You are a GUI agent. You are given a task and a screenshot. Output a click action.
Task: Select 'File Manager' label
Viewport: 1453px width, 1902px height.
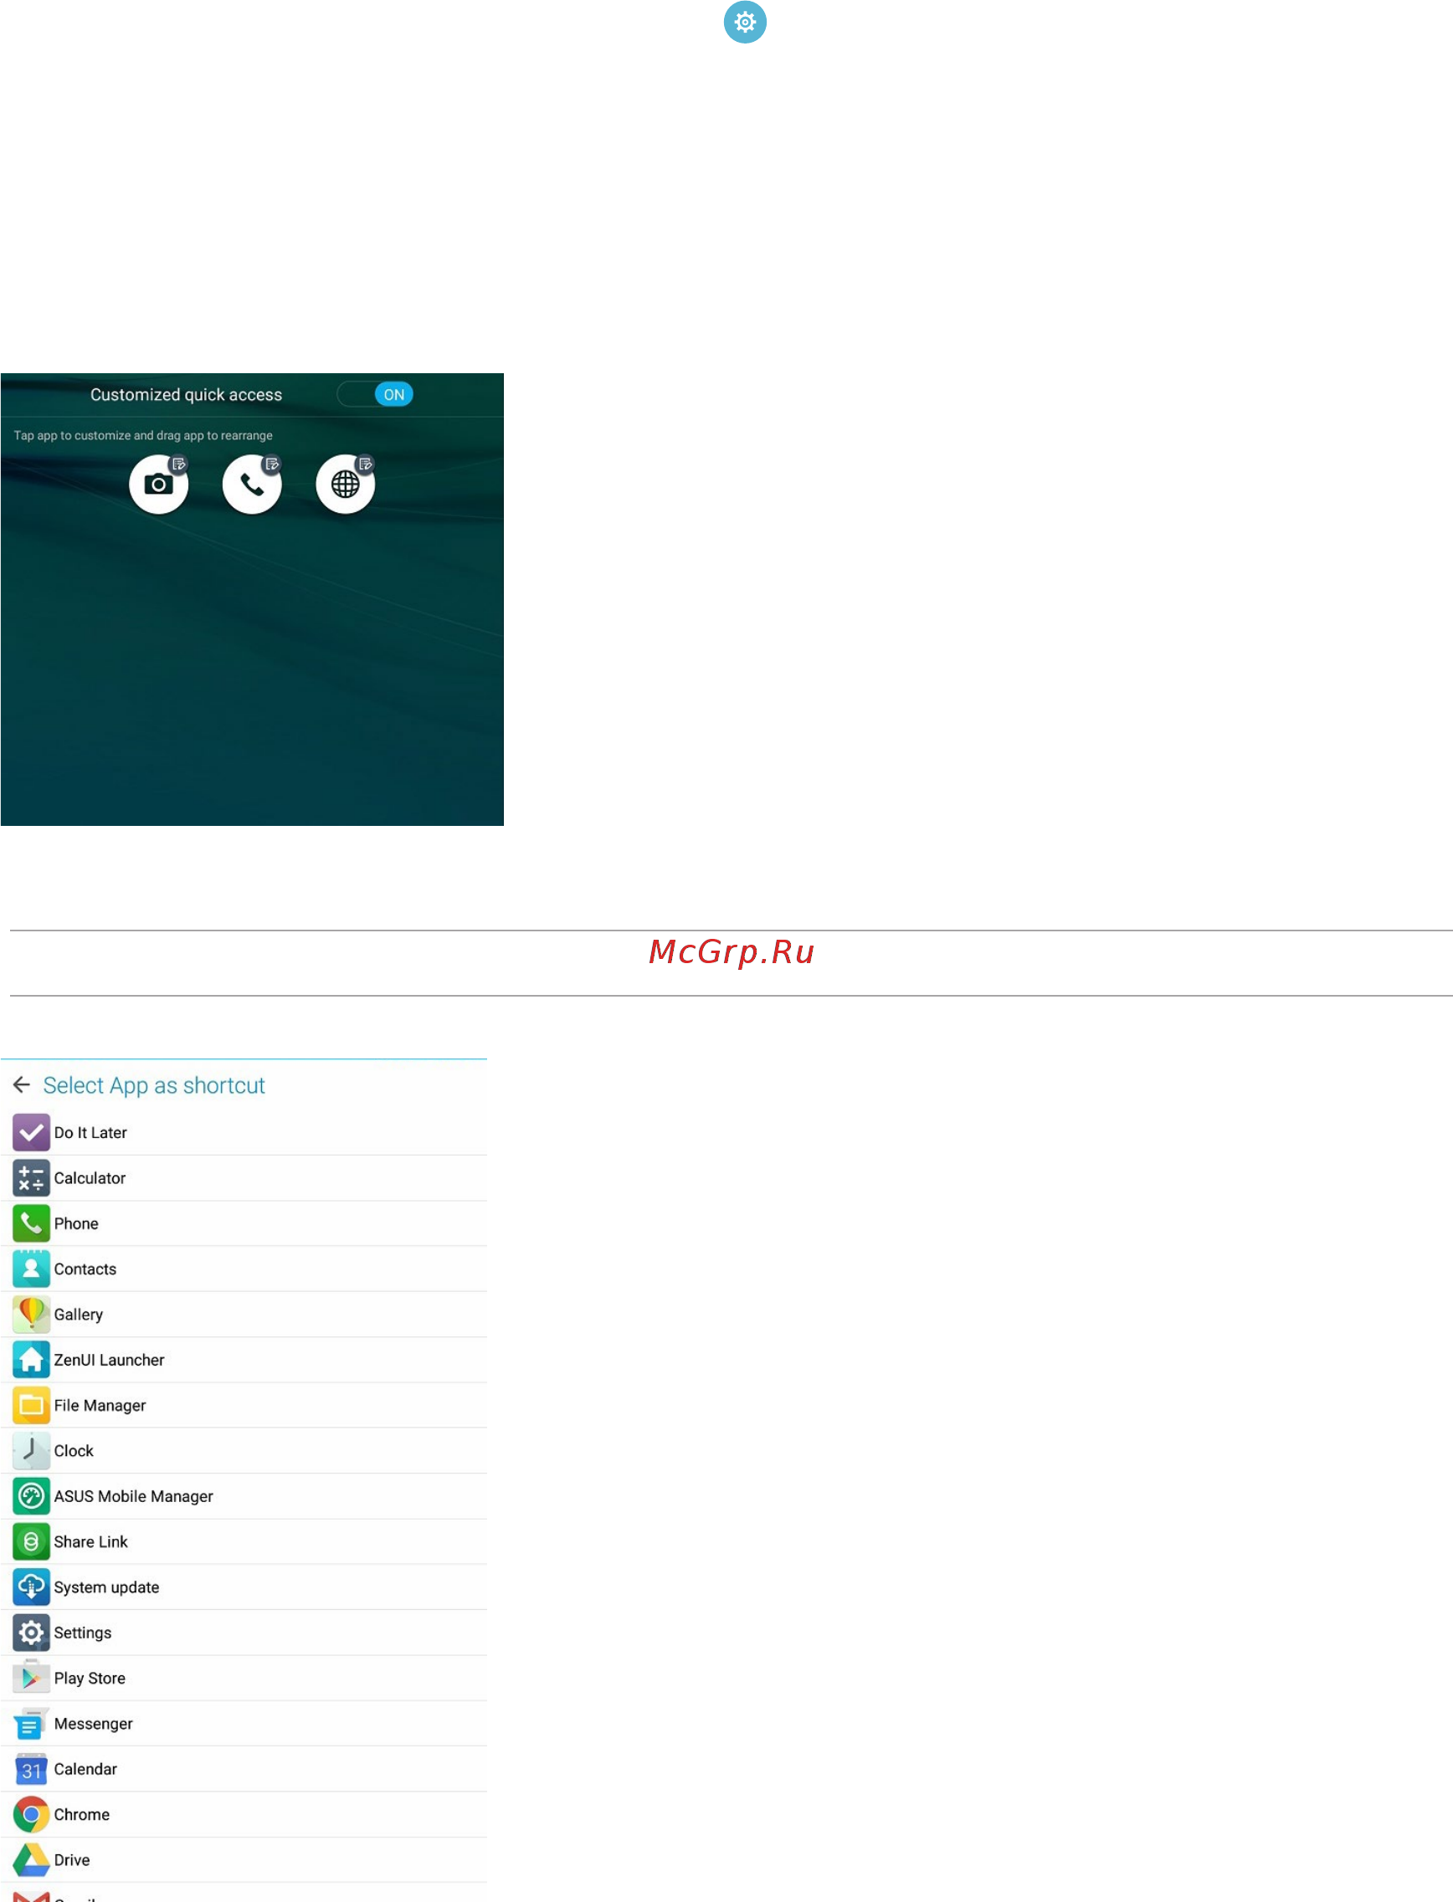[x=100, y=1406]
